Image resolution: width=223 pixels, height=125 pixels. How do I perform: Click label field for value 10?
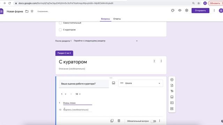tap(77, 110)
